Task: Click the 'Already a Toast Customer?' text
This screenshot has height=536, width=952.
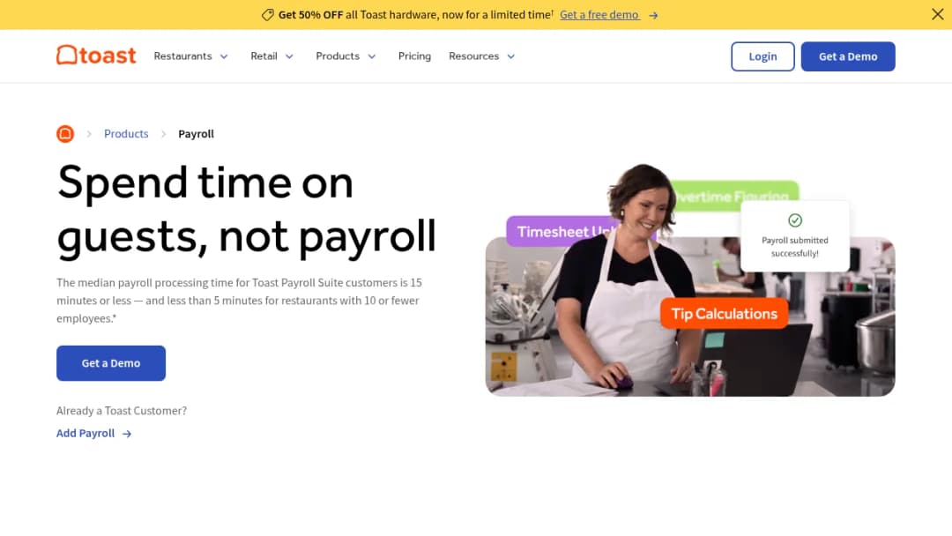Action: [x=122, y=411]
